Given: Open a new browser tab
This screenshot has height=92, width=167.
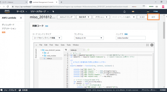Looking at the screenshot, I should pos(61,2).
